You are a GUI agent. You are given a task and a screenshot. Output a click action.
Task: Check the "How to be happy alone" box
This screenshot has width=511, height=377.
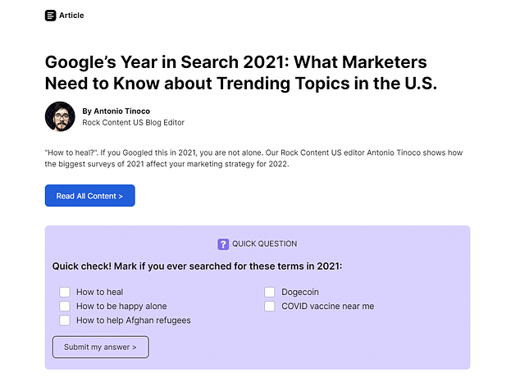click(x=65, y=307)
